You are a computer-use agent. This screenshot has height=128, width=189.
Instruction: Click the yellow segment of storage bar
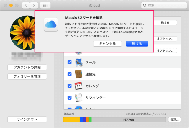[x=71, y=119]
